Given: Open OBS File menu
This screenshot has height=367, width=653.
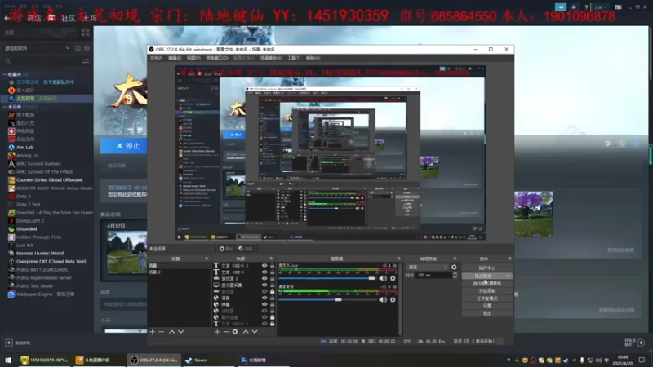Looking at the screenshot, I should tap(156, 58).
